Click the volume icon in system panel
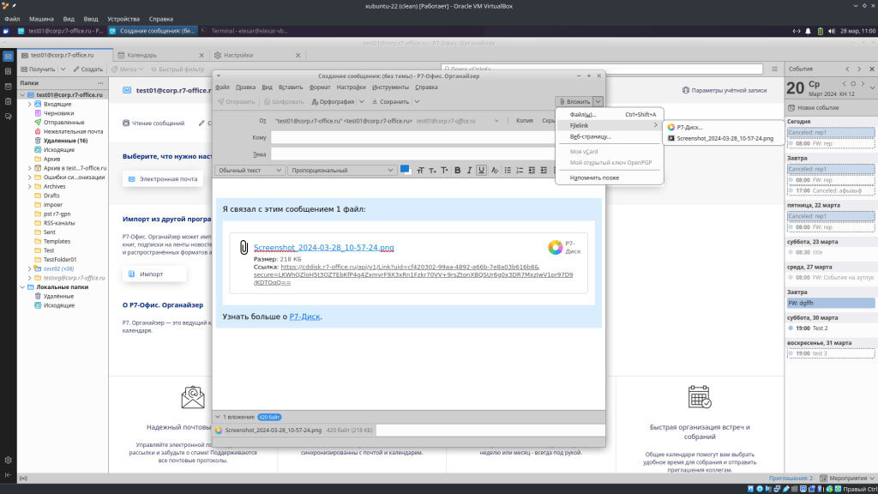878x494 pixels. (832, 32)
